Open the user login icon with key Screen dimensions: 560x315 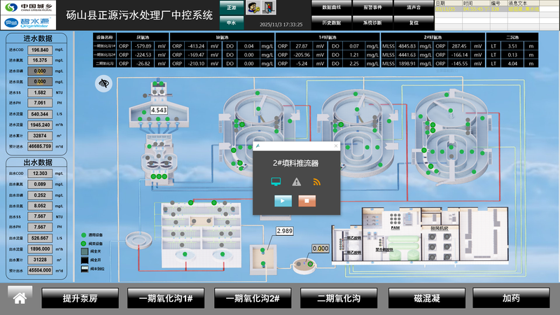253,8
